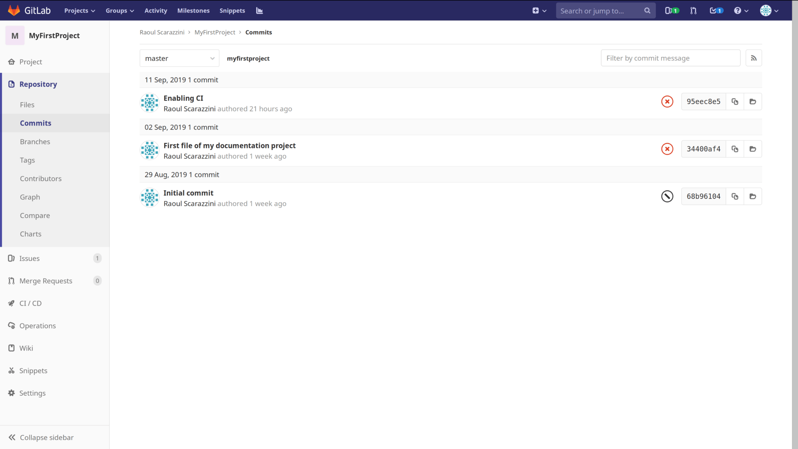This screenshot has width=798, height=449.
Task: Switch to the Branches section
Action: (x=35, y=141)
